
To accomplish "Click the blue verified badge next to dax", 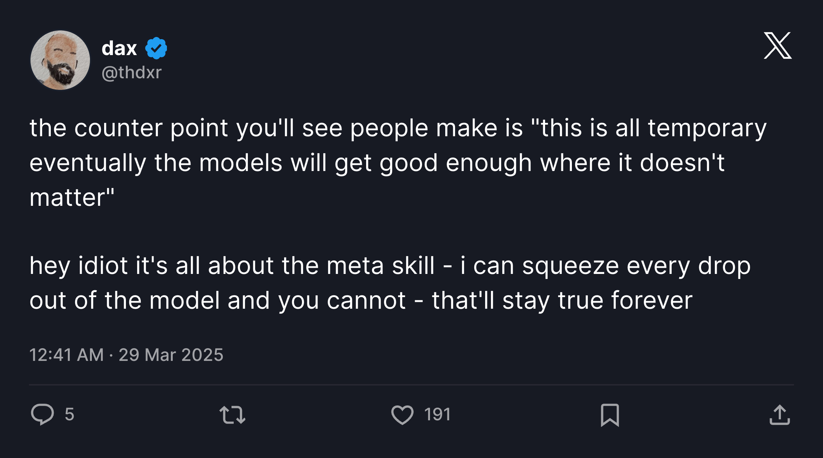I will tap(156, 48).
